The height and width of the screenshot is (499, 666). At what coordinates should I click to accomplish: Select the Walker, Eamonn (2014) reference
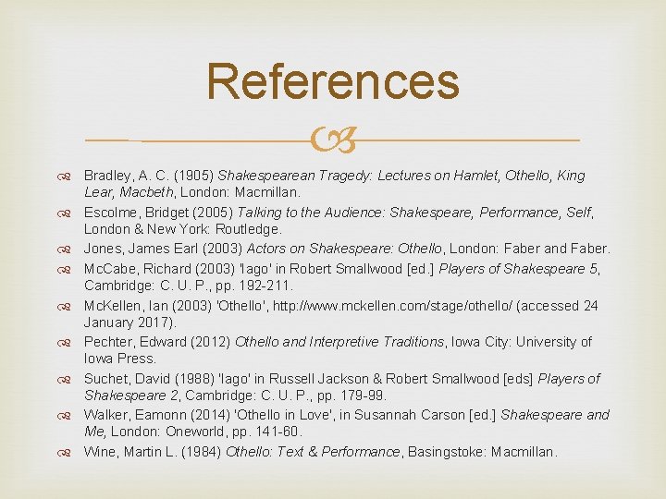347,423
